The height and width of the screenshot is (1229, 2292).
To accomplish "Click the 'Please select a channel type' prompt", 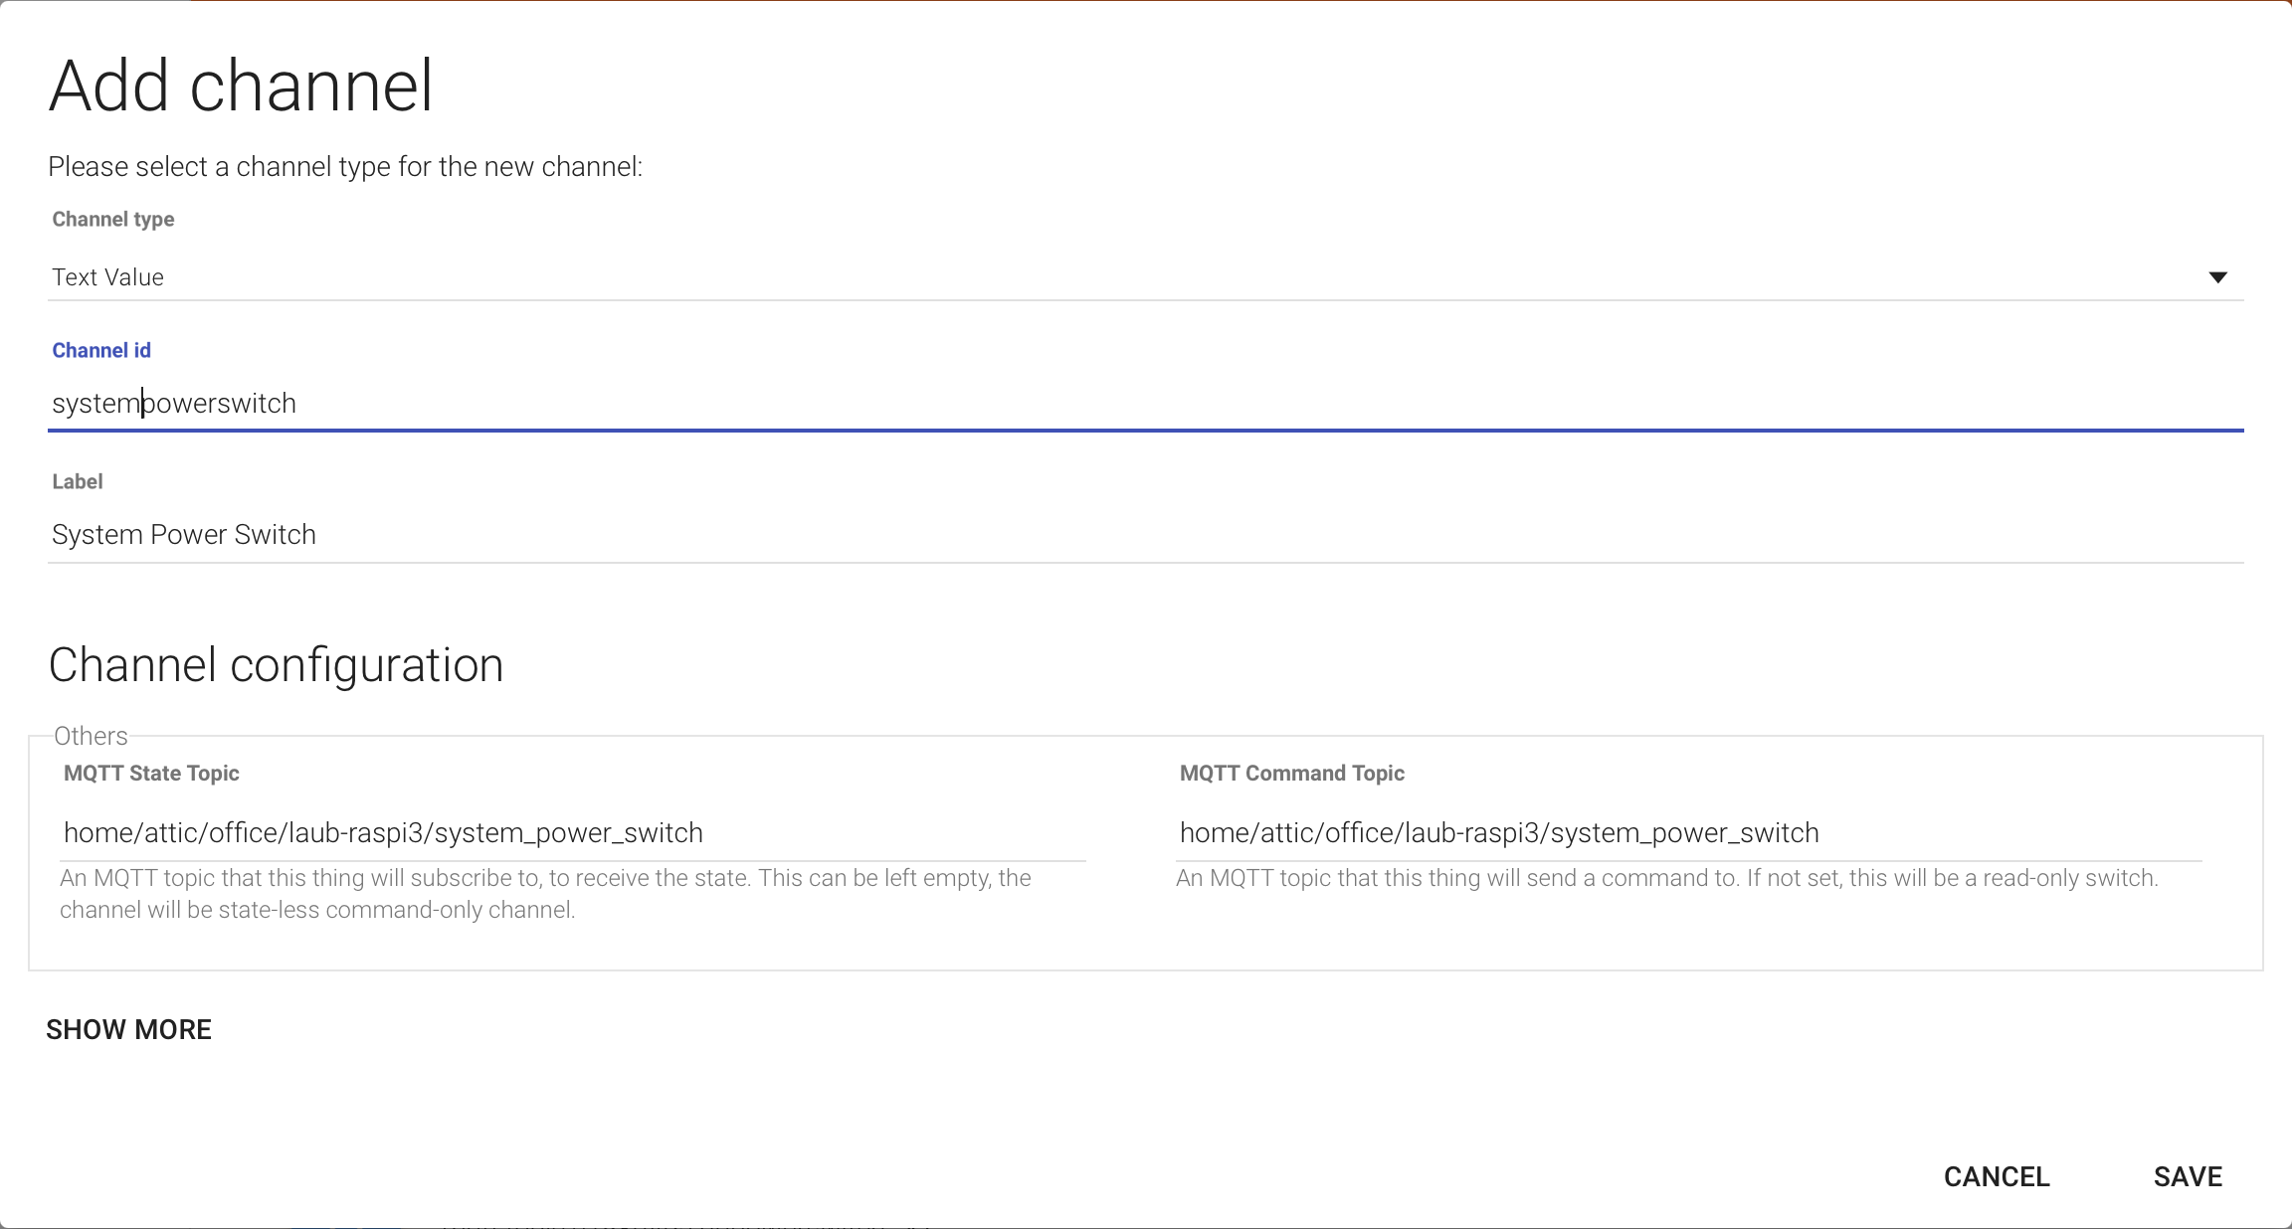I will click(345, 166).
